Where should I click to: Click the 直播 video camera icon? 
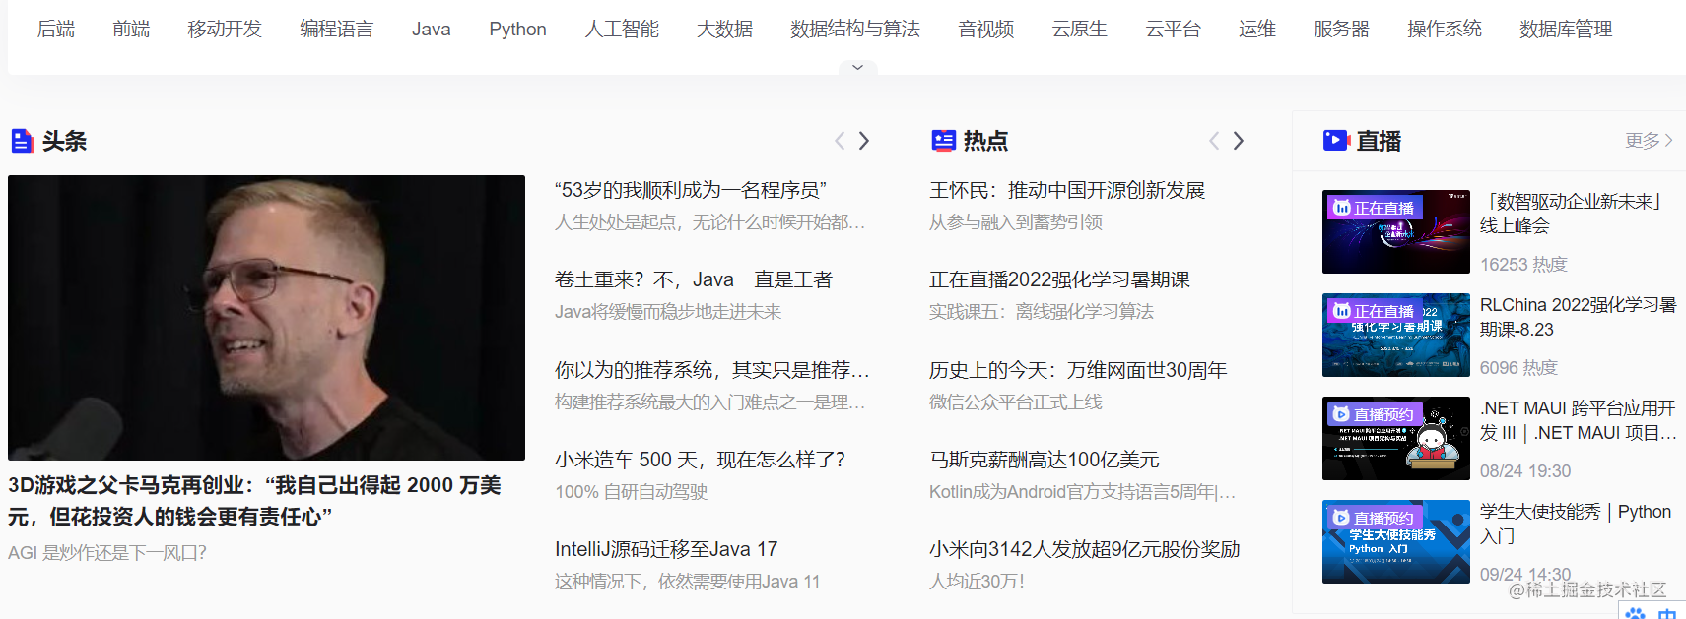coord(1336,141)
